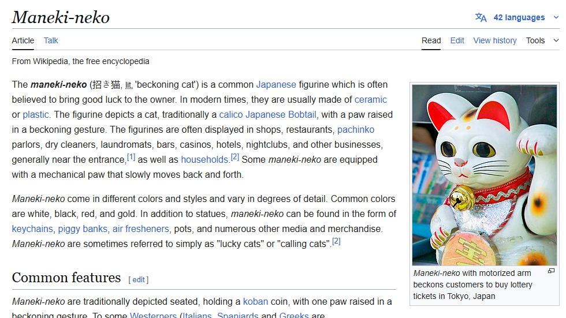Click the 'lit.' abbreviation text
The height and width of the screenshot is (318, 566).
pos(129,85)
